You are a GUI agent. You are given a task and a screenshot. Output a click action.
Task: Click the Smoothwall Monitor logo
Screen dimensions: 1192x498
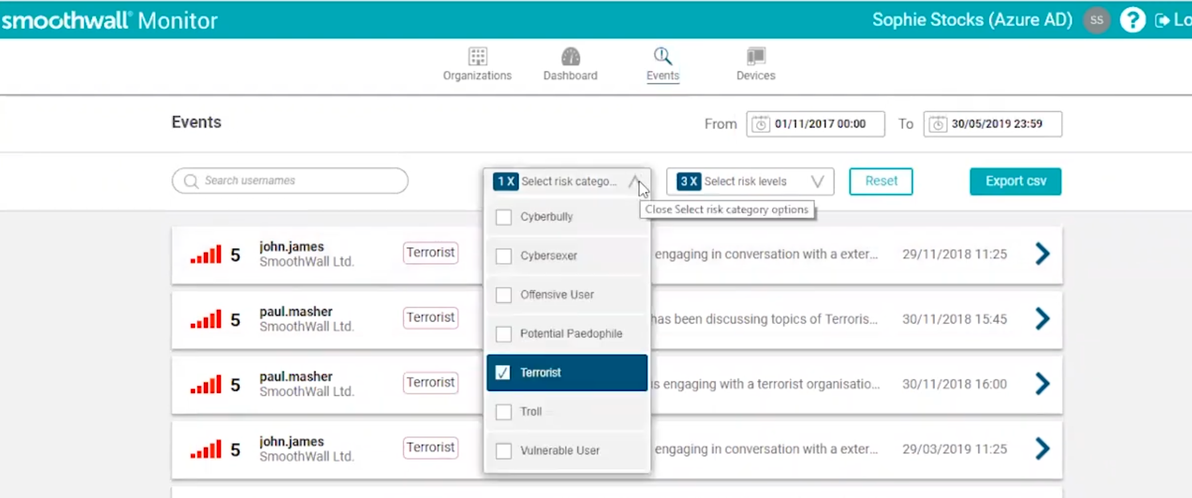(109, 20)
